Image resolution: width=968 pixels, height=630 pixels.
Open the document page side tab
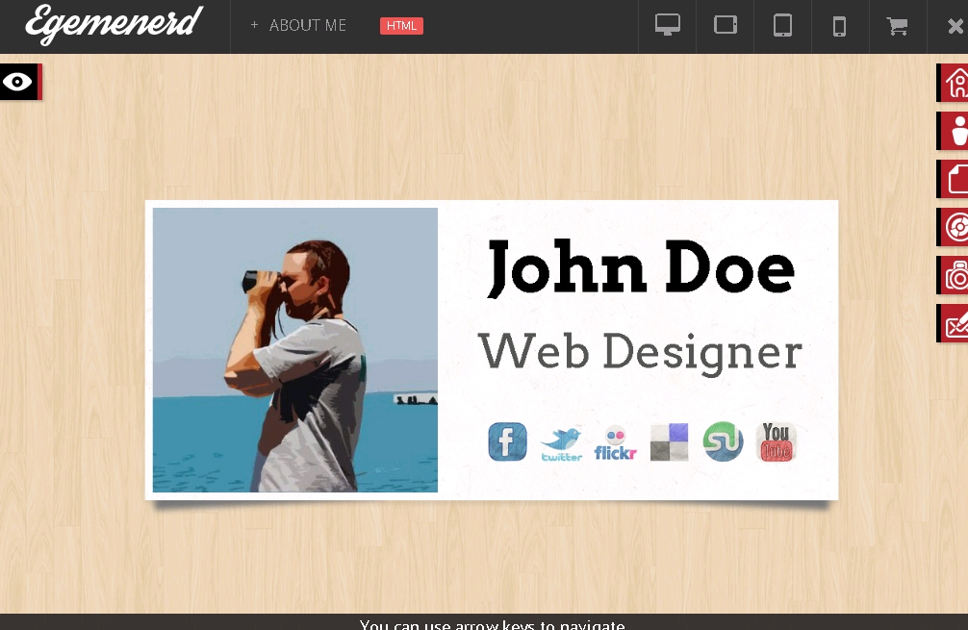(955, 179)
